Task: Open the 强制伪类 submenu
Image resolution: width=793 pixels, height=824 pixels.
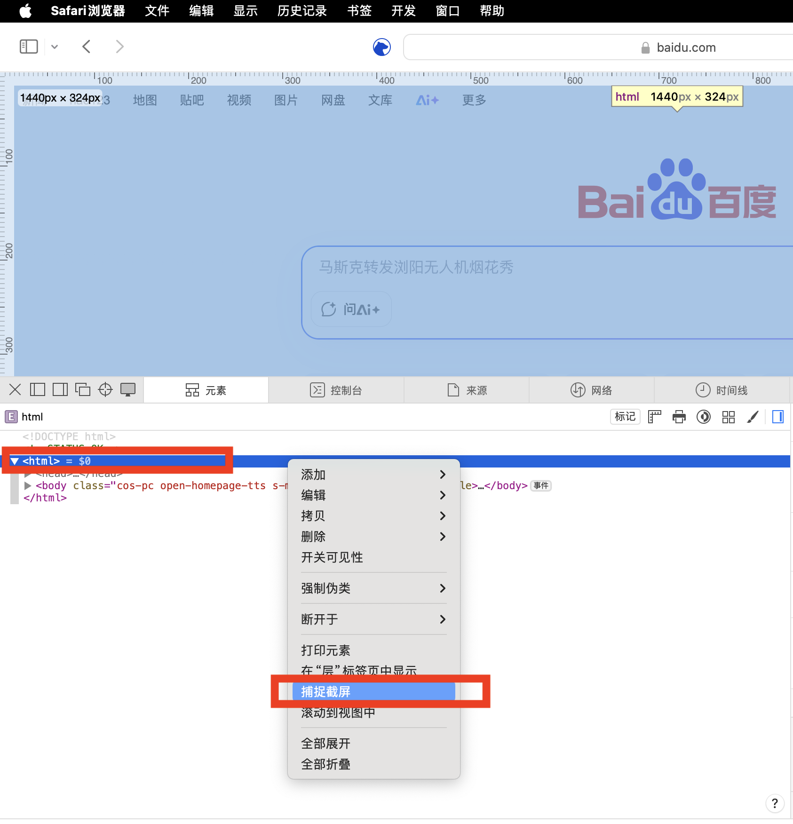Action: [x=373, y=588]
